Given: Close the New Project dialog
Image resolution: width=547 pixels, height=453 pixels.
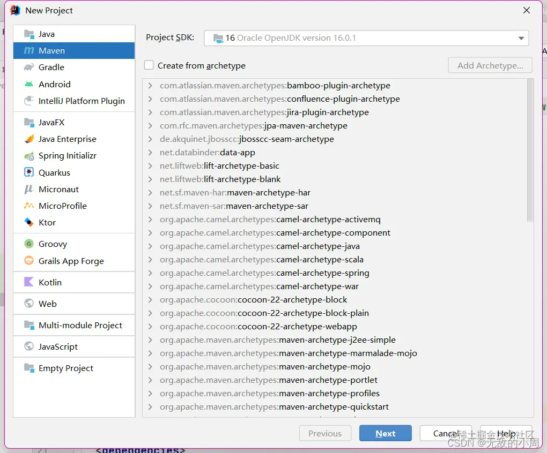Looking at the screenshot, I should click(x=527, y=11).
